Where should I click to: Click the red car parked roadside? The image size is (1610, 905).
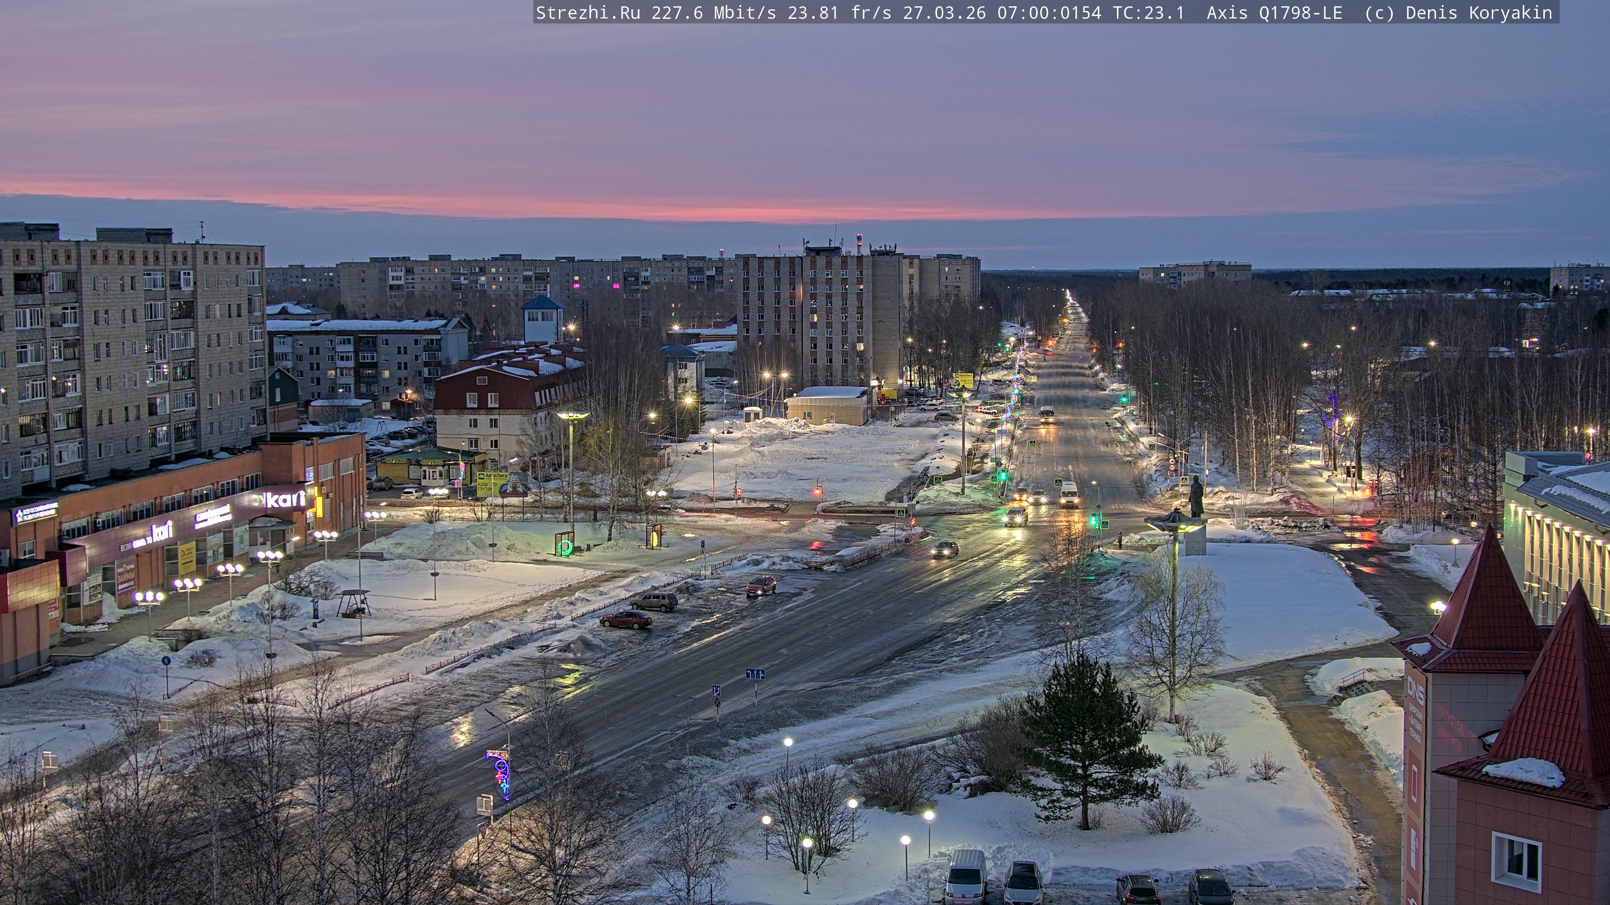(626, 619)
